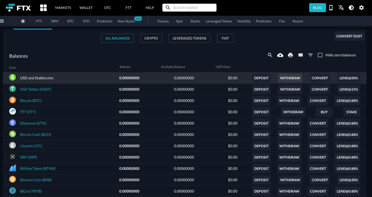Click CONVERT for Ethereum (ETH)
This screenshot has height=197, width=372.
(318, 123)
